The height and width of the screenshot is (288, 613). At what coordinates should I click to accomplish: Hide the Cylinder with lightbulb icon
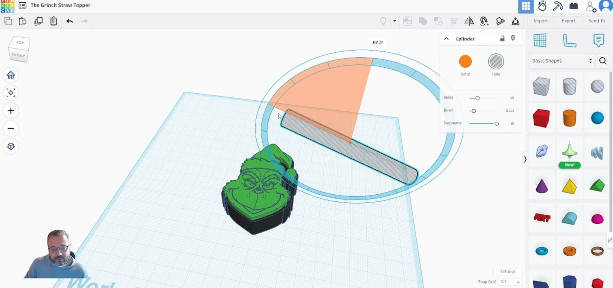point(513,39)
